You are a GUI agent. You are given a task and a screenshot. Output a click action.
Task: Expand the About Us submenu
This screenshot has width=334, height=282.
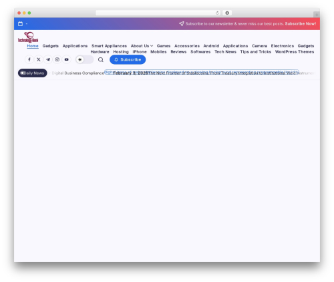(x=152, y=46)
